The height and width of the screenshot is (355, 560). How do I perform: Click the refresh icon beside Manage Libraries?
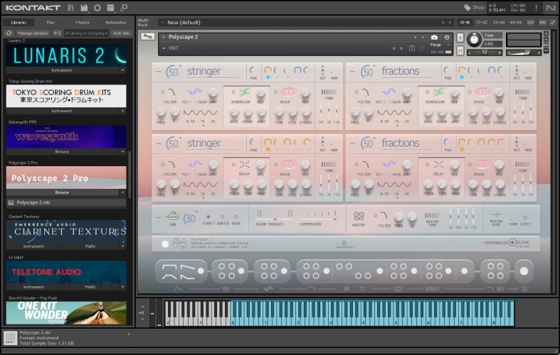click(9, 33)
